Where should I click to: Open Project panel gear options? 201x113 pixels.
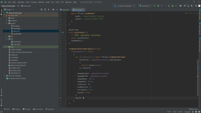[x=53, y=10]
